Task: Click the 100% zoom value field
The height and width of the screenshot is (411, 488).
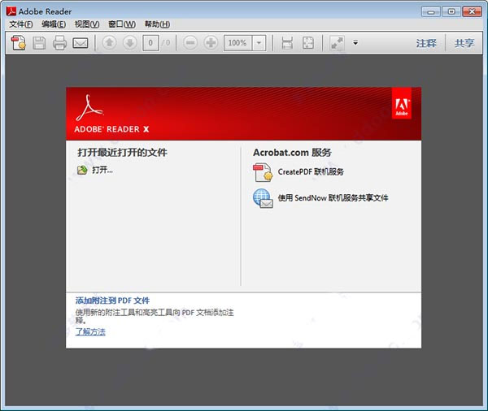Action: (x=238, y=43)
